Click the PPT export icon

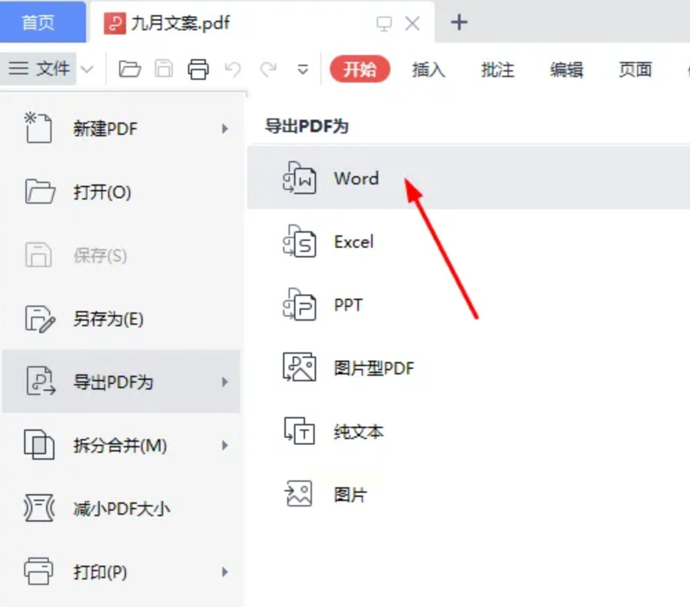tap(300, 304)
